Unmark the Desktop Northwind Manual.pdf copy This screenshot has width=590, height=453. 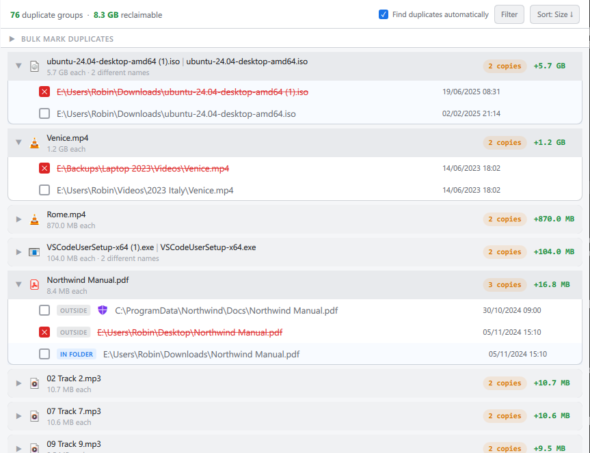(44, 332)
